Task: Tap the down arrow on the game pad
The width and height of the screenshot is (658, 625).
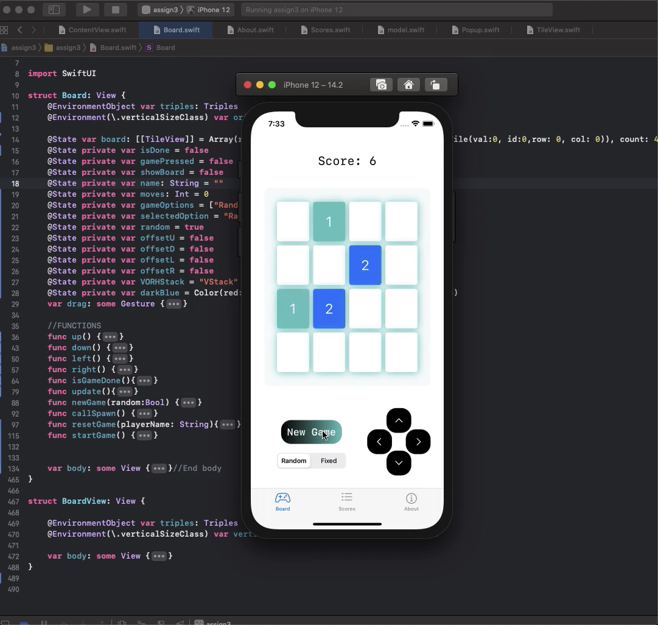Action: coord(399,463)
